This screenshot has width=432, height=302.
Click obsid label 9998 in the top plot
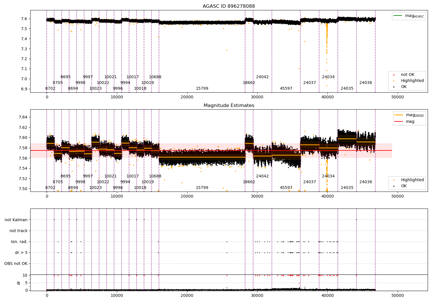point(80,83)
